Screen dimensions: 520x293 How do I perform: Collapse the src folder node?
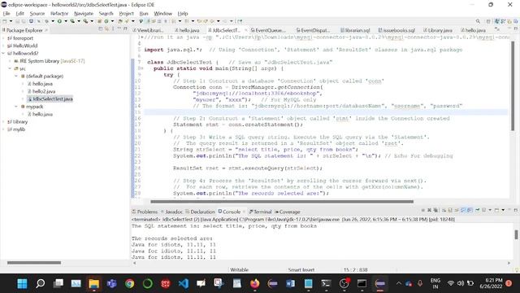coord(10,68)
